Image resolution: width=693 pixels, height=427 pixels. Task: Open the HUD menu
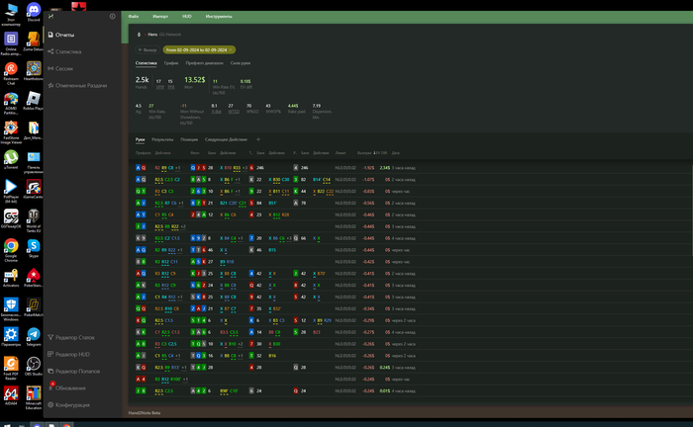[x=186, y=18]
